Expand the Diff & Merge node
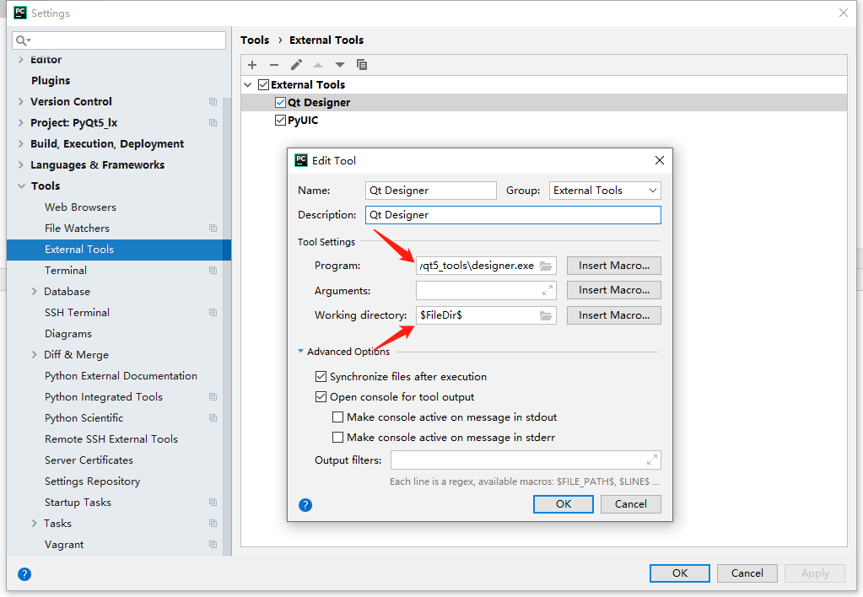This screenshot has width=863, height=597. tap(34, 355)
